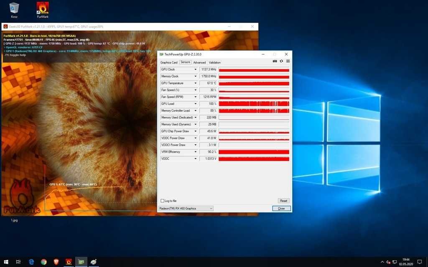Show hidden system tray icons
This screenshot has height=267, width=428.
(x=382, y=262)
